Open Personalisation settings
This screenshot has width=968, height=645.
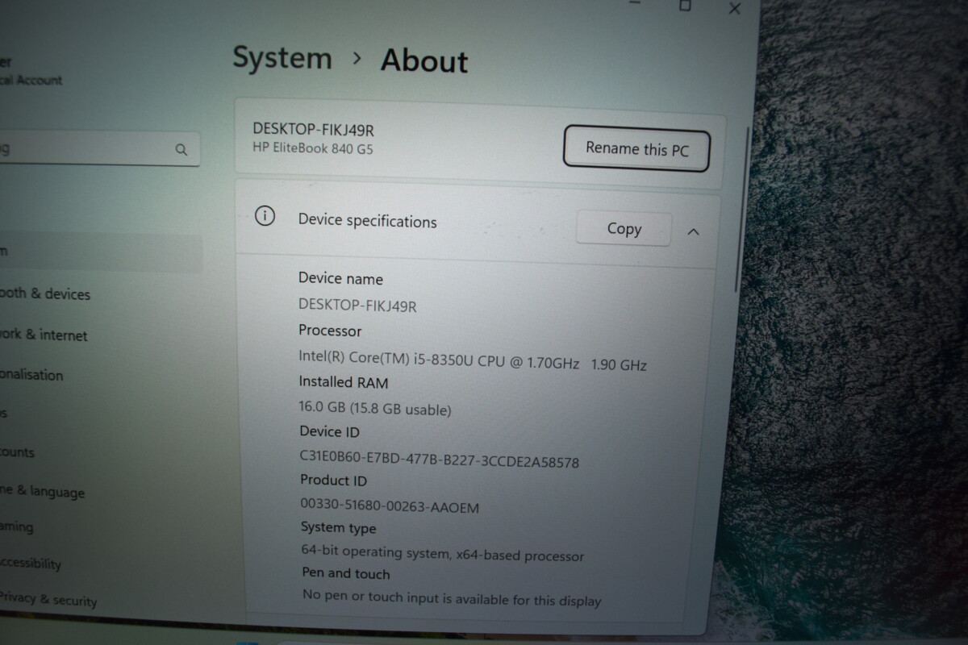[31, 375]
